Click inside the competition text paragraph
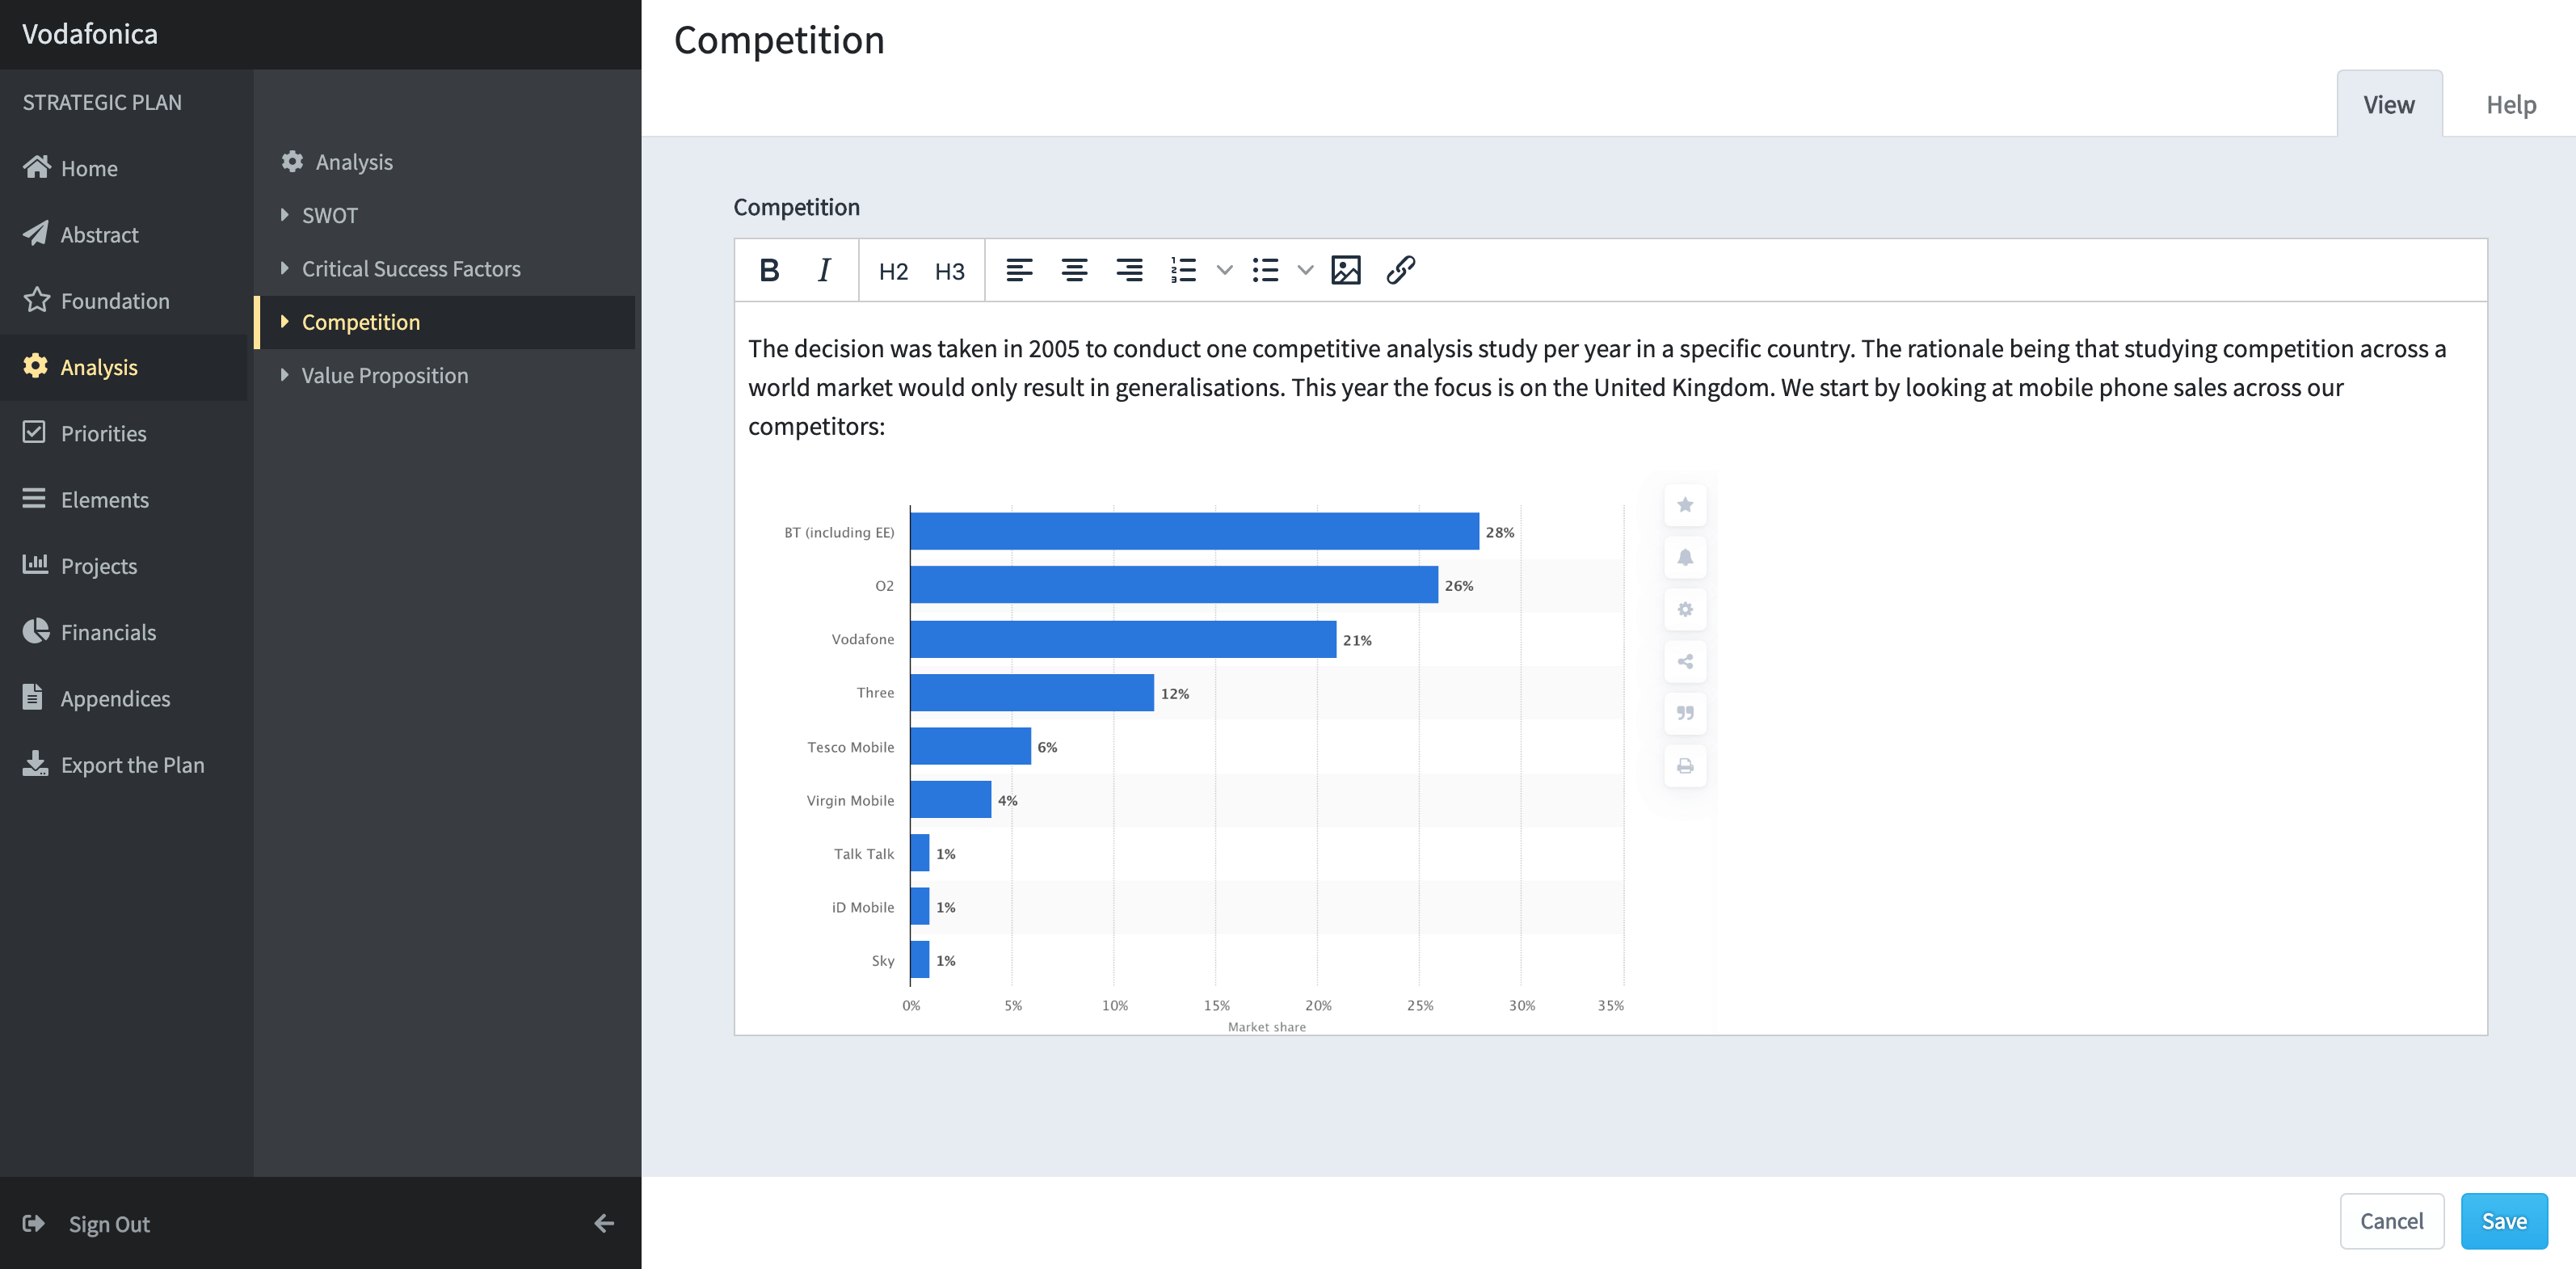Image resolution: width=2576 pixels, height=1269 pixels. pyautogui.click(x=1597, y=387)
